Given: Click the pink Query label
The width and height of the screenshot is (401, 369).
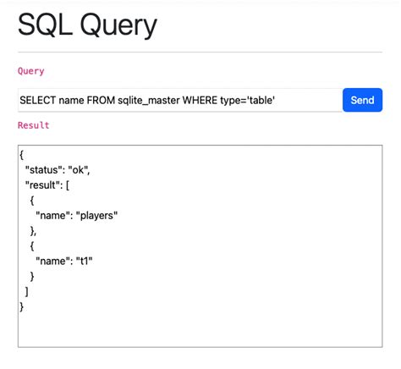Looking at the screenshot, I should tap(31, 71).
